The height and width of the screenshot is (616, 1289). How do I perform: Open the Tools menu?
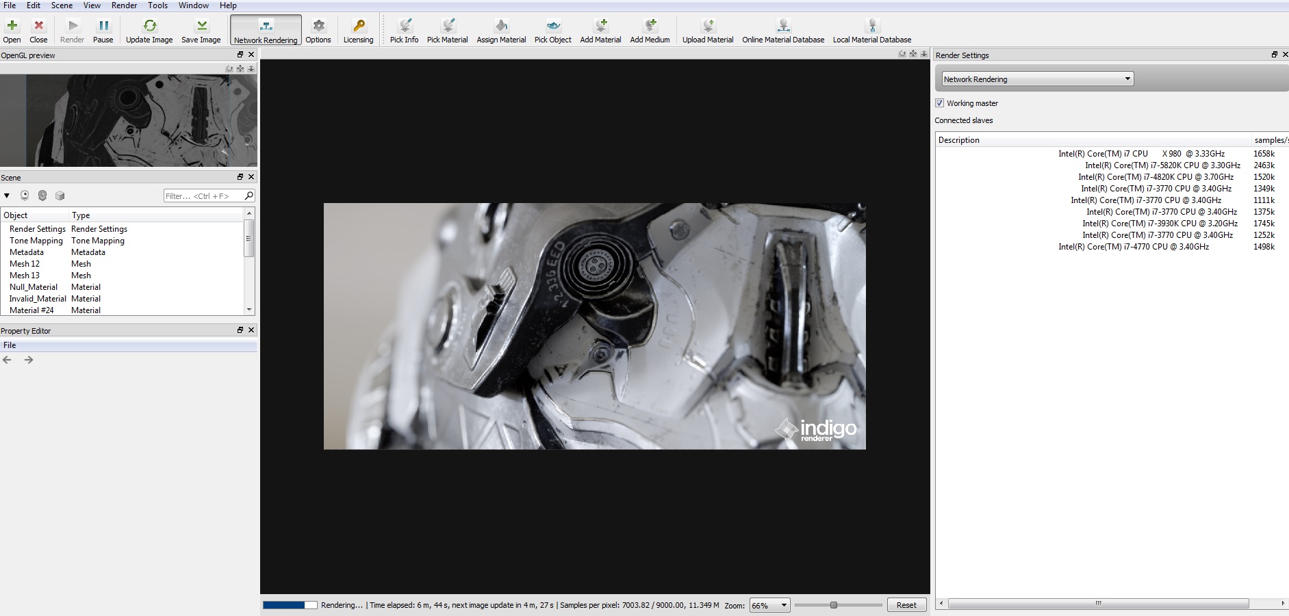click(157, 5)
